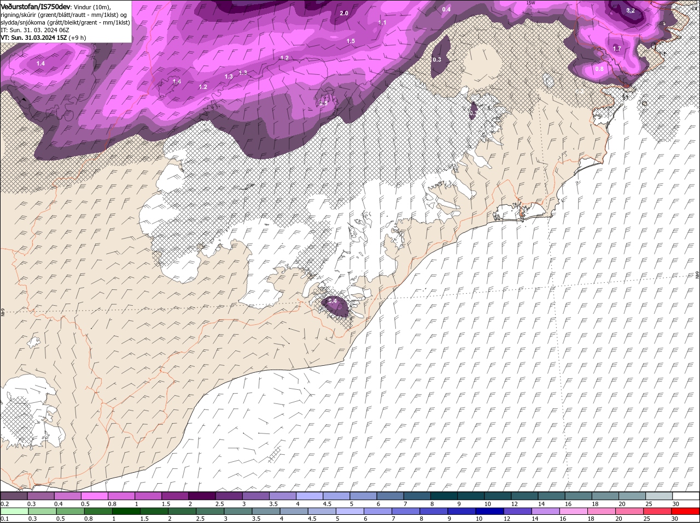Select lower legend swatch between 0.3 and 0.5
700x523 pixels.
pos(42,512)
